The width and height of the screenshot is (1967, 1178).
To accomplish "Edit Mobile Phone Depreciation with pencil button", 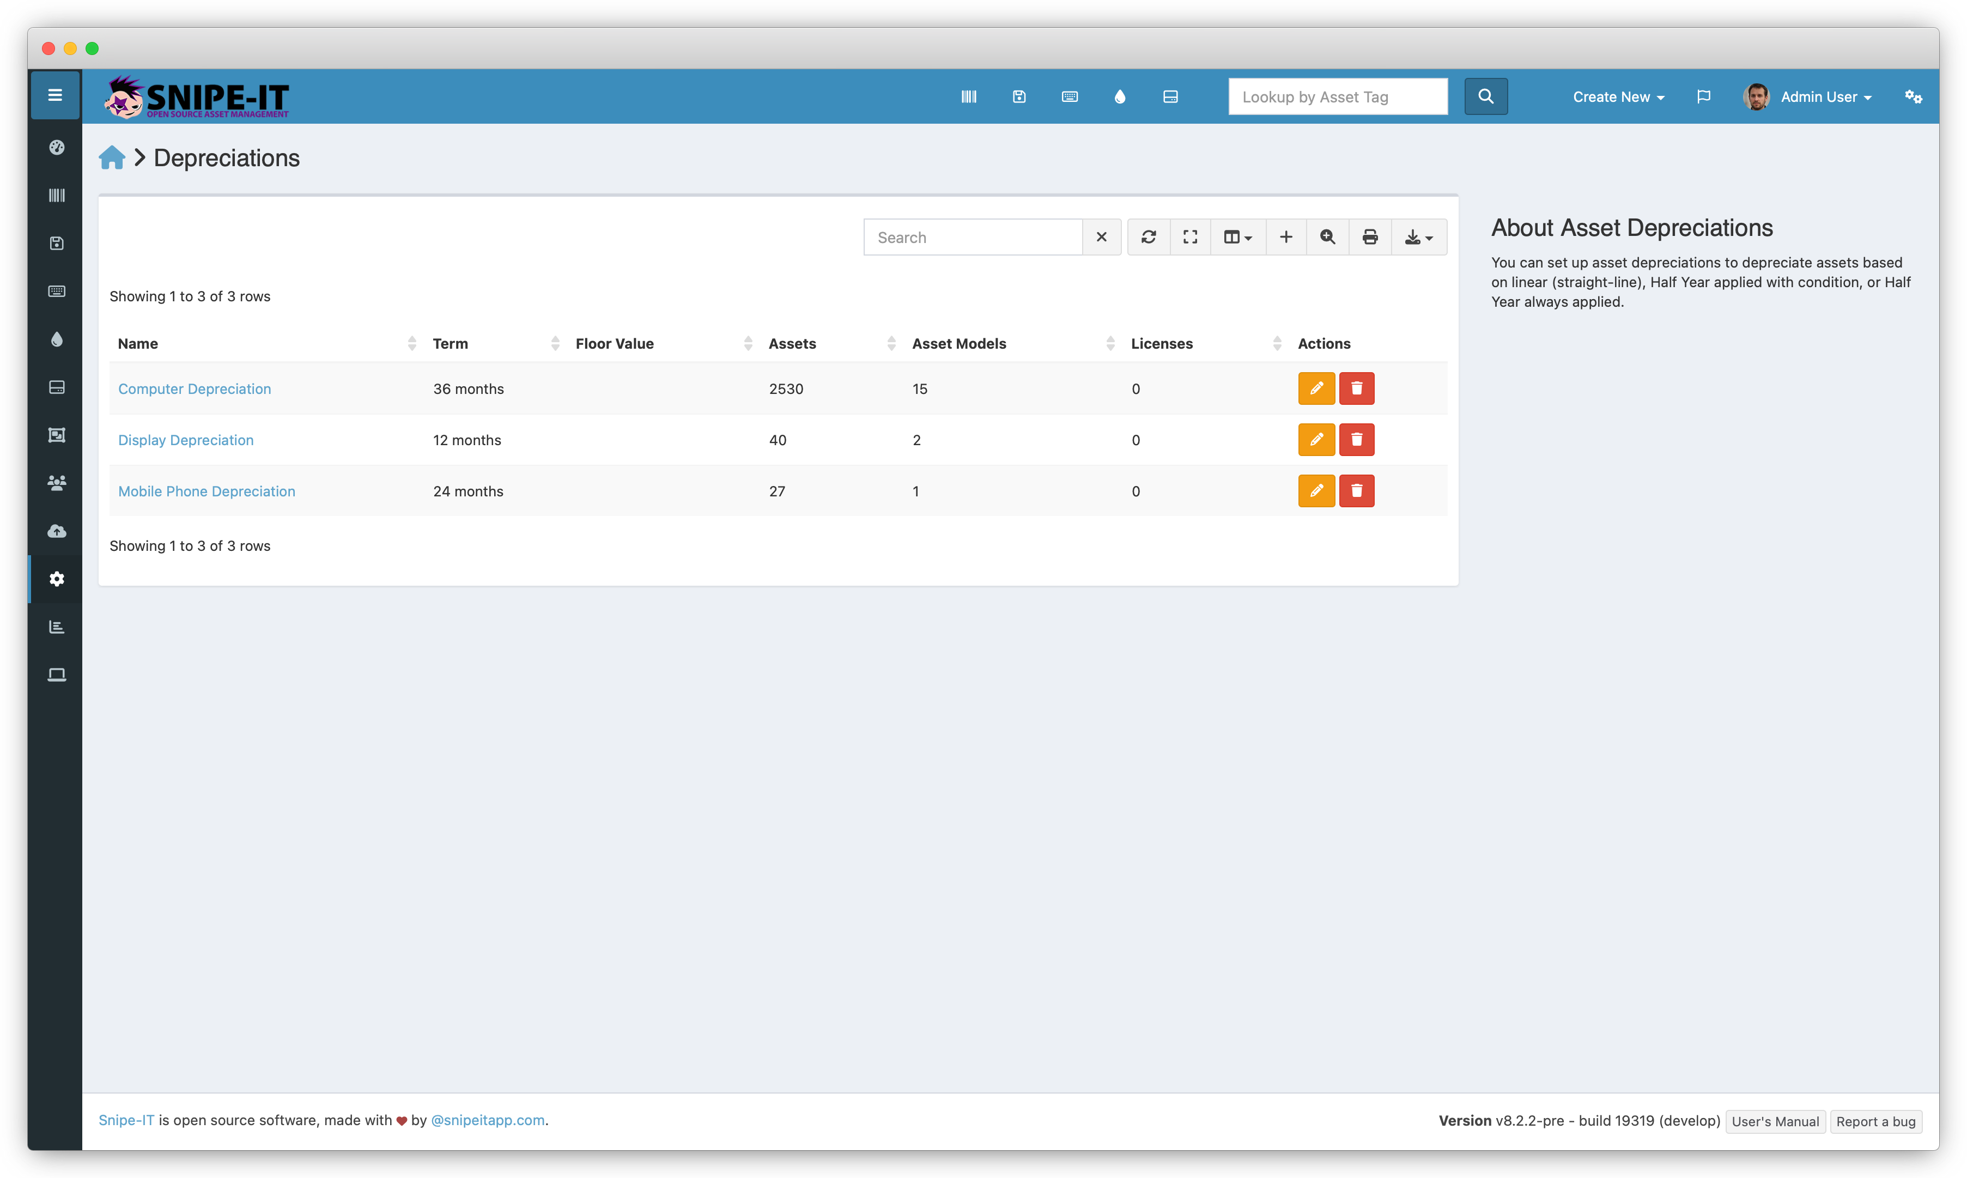I will [1316, 490].
